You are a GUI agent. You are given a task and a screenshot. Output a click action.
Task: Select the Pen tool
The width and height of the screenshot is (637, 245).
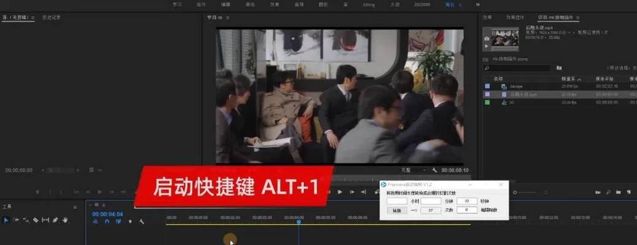pyautogui.click(x=55, y=220)
